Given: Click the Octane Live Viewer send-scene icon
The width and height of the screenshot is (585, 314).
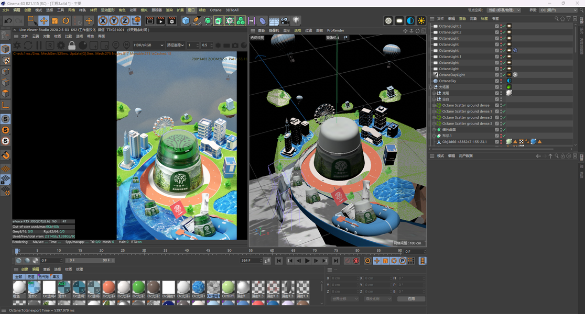Looking at the screenshot, I should pos(17,45).
